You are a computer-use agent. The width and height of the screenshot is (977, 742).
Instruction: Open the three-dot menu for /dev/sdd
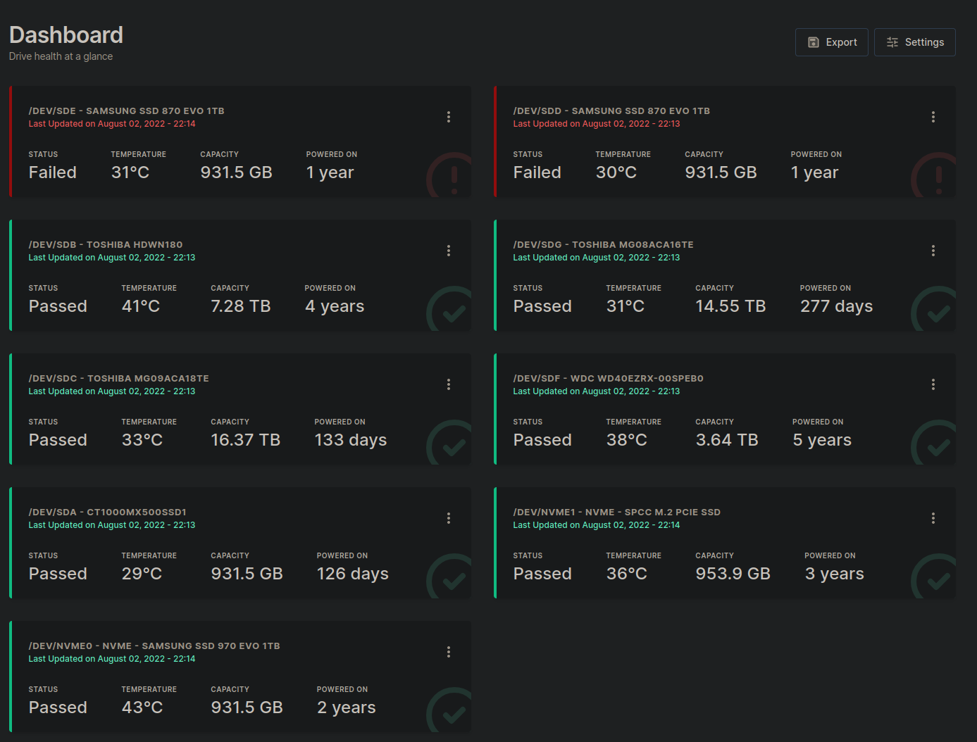pyautogui.click(x=933, y=117)
